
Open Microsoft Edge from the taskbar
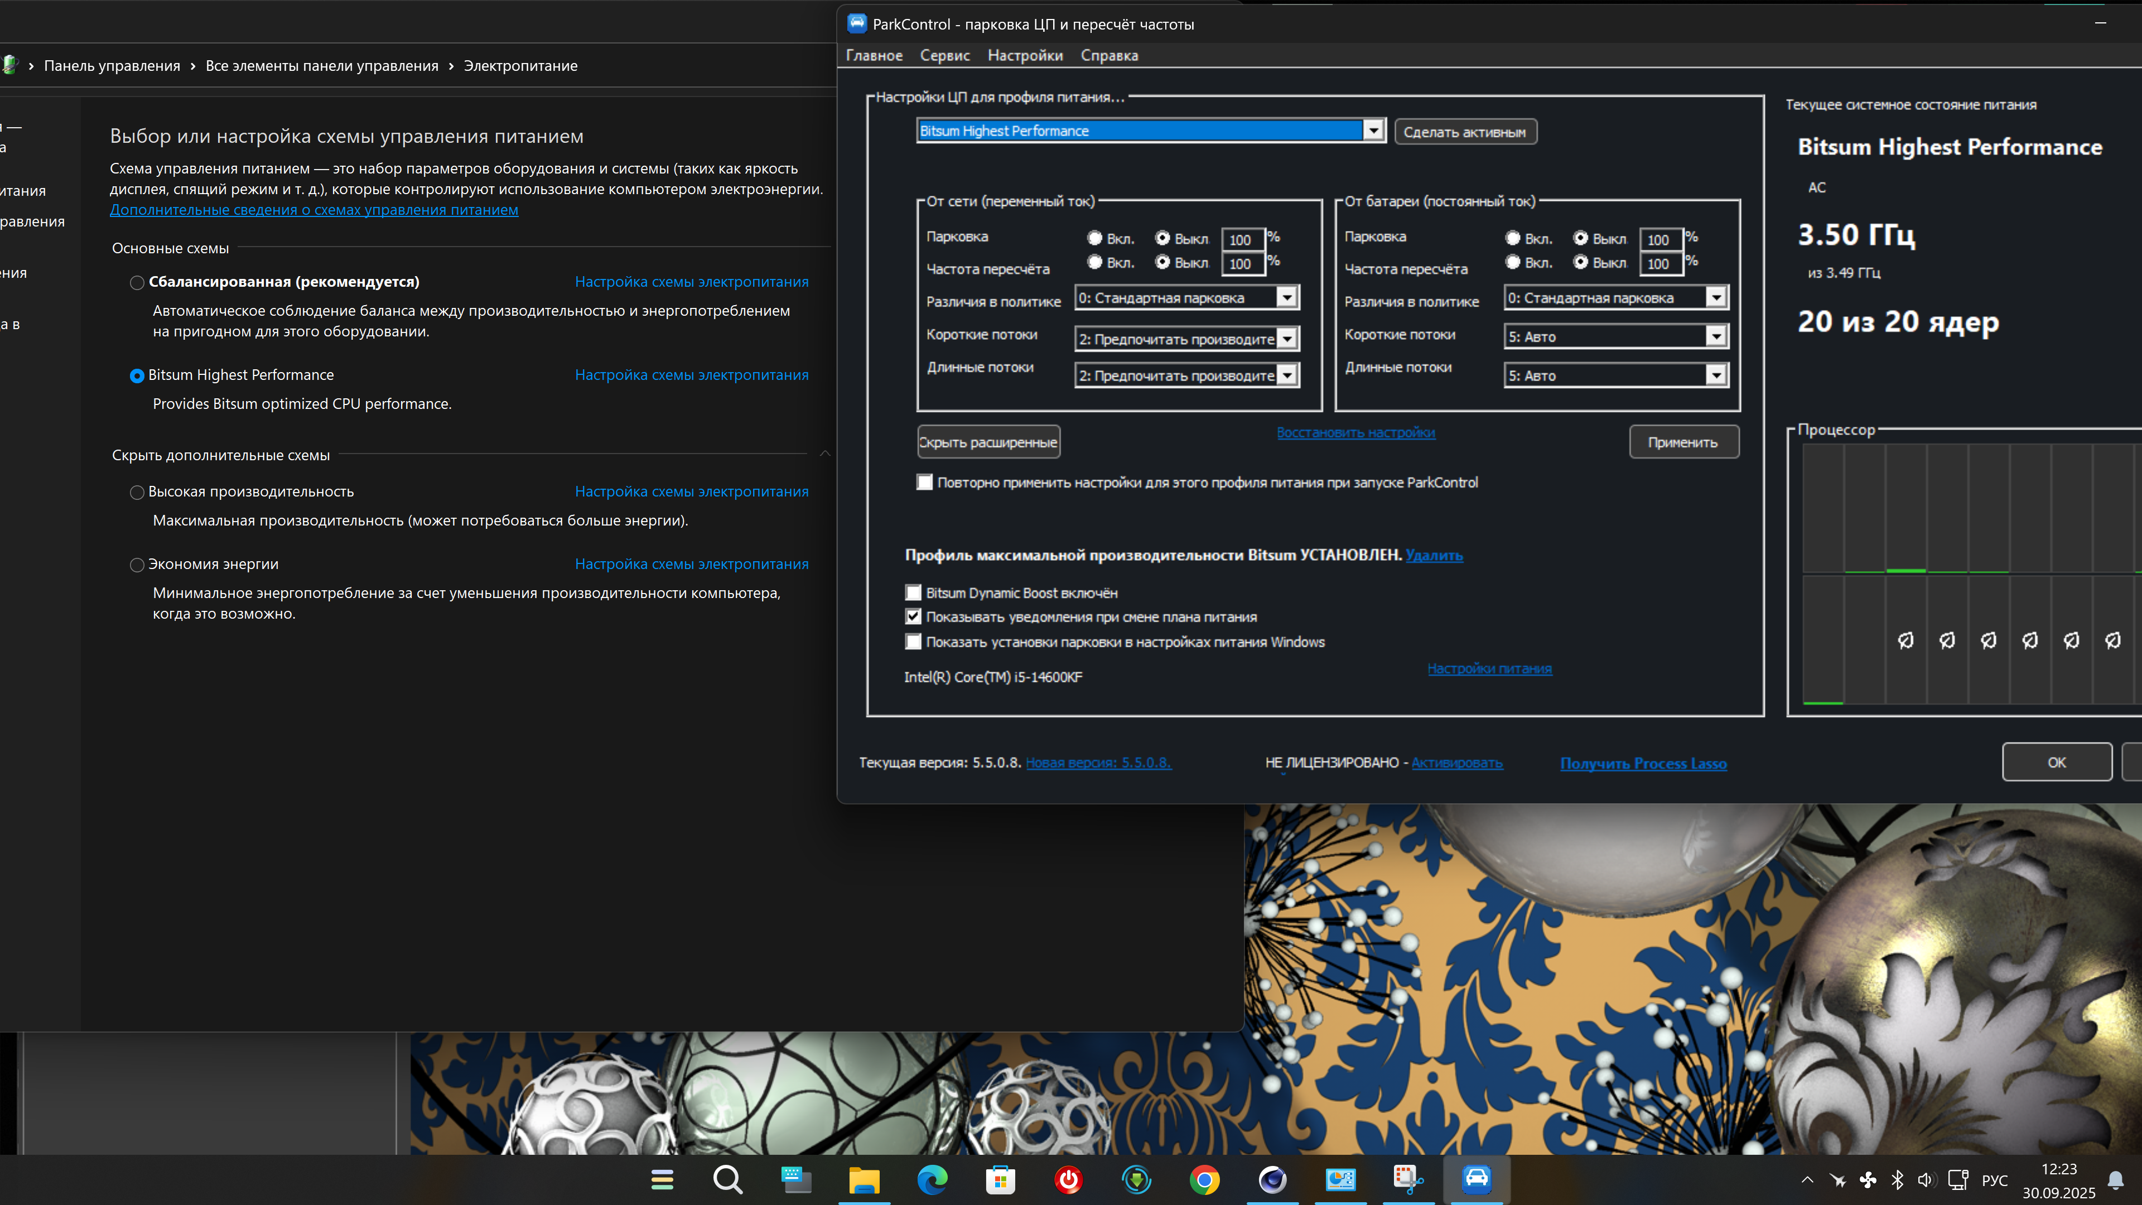tap(932, 1179)
